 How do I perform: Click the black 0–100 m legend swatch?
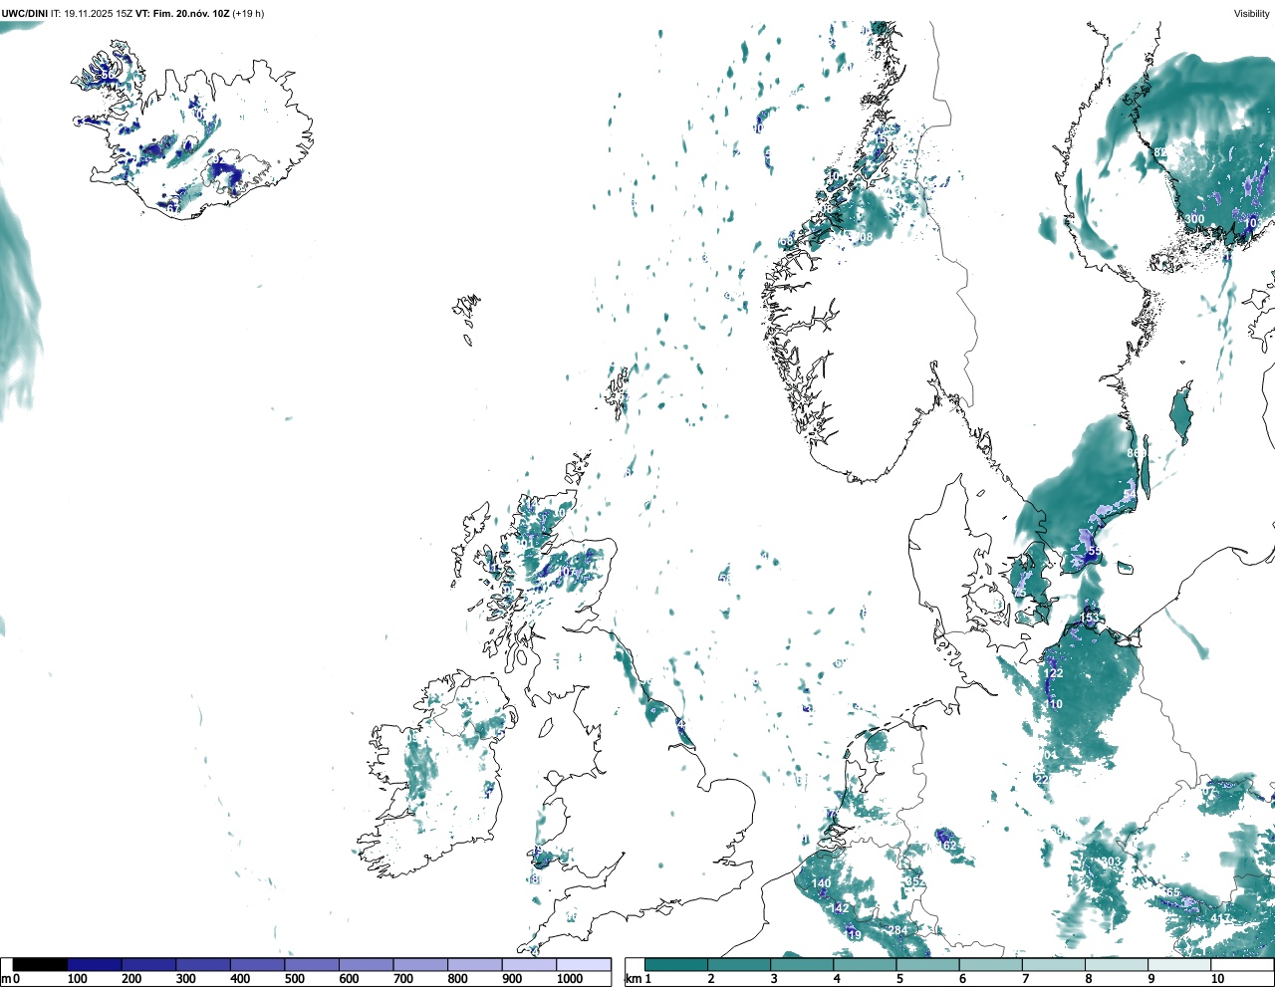tap(41, 965)
